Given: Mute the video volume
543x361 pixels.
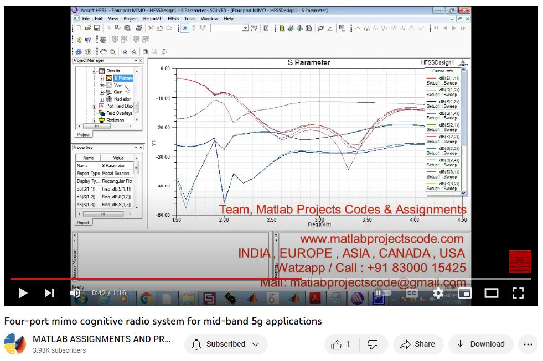Looking at the screenshot, I should click(75, 293).
